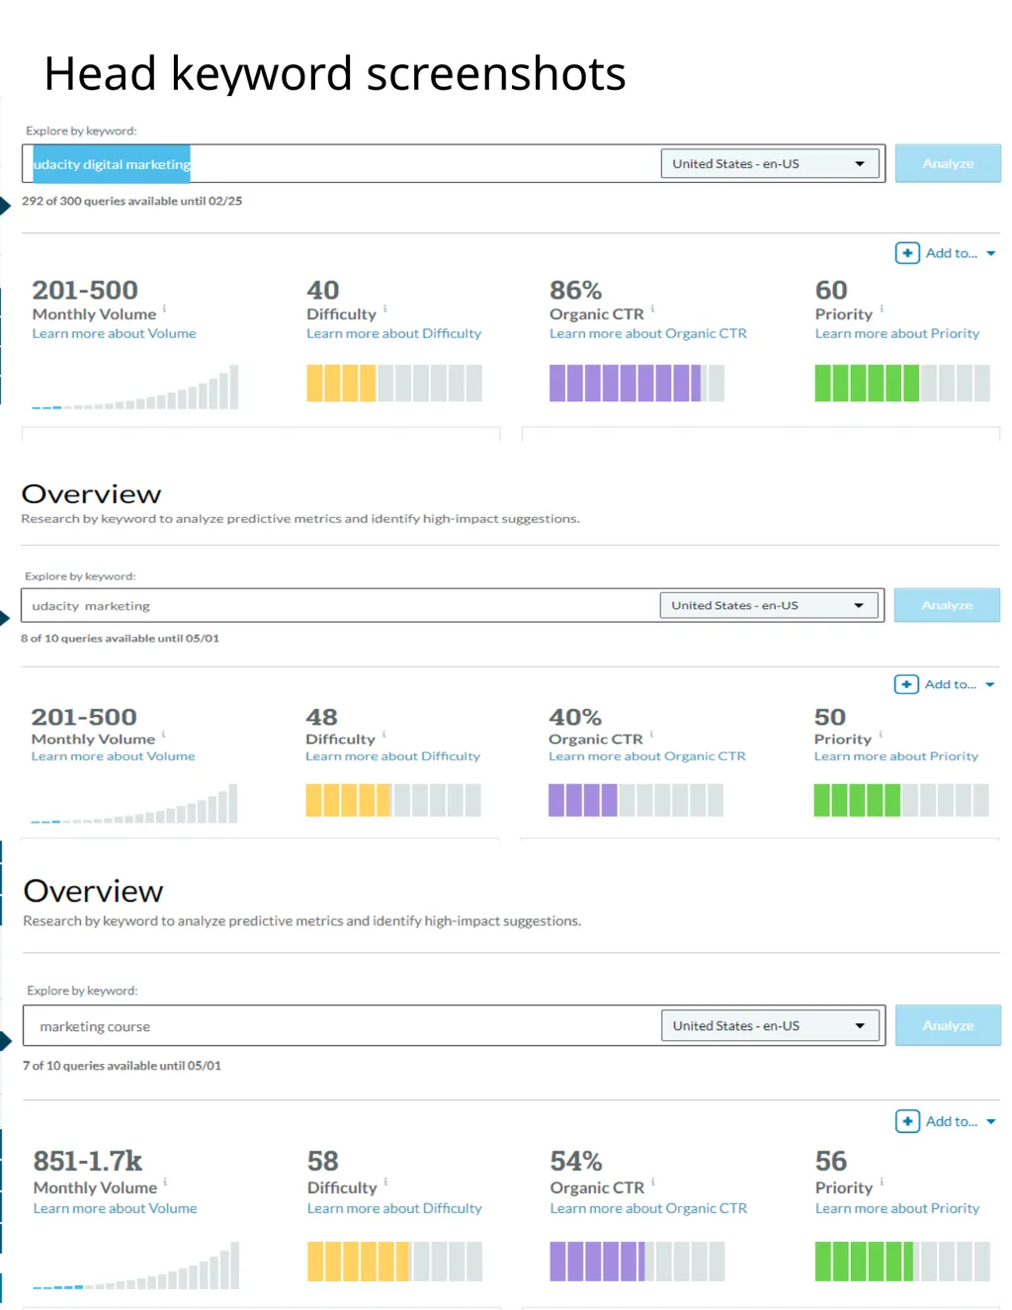Open 'Learn more about Priority' under score 50
Viewport: 1012px width, 1310px height.
pos(896,756)
